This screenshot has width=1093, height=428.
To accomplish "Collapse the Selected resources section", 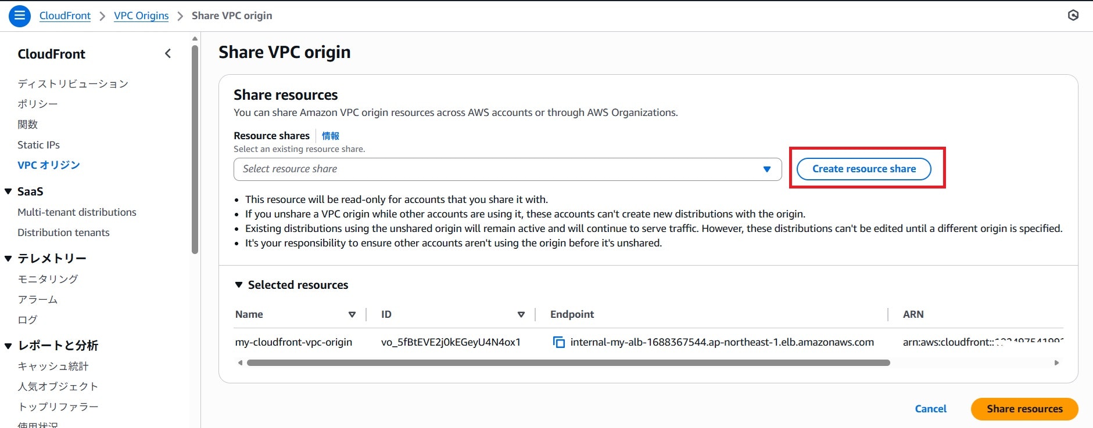I will click(239, 285).
